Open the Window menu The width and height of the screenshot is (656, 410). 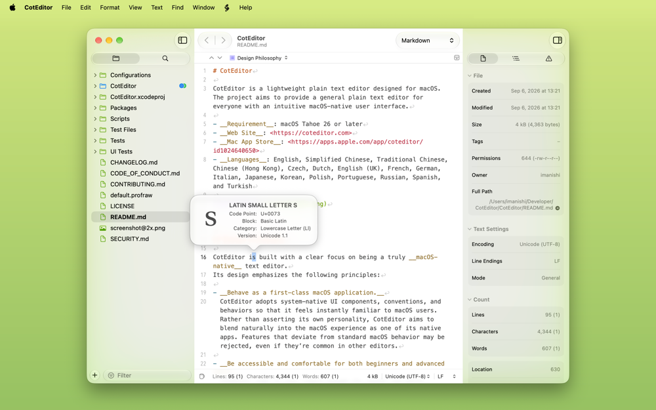point(203,7)
